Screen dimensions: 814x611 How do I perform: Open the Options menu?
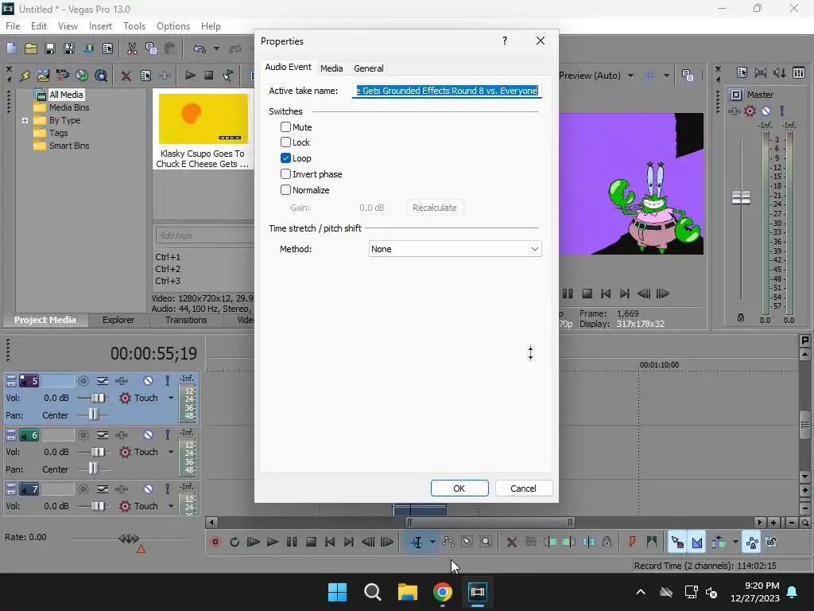(x=172, y=26)
